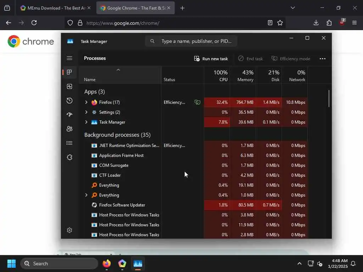
Task: Bookmark this page with star icon
Action: tap(280, 23)
